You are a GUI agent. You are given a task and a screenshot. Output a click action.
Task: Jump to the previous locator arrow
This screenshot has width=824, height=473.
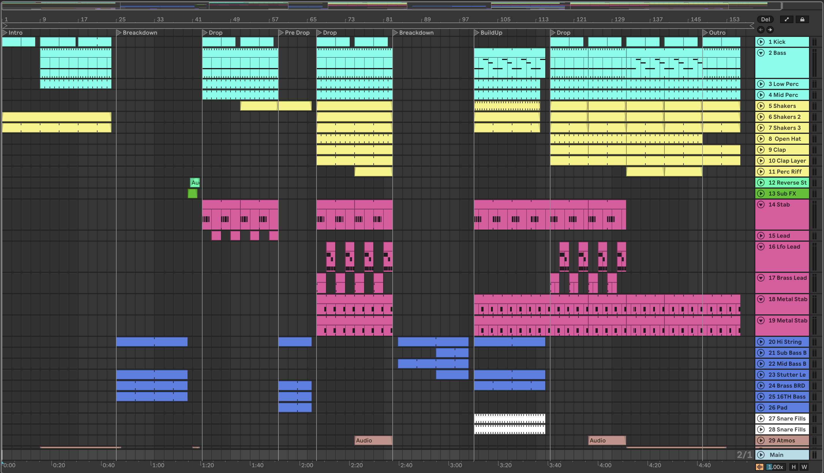tap(761, 30)
